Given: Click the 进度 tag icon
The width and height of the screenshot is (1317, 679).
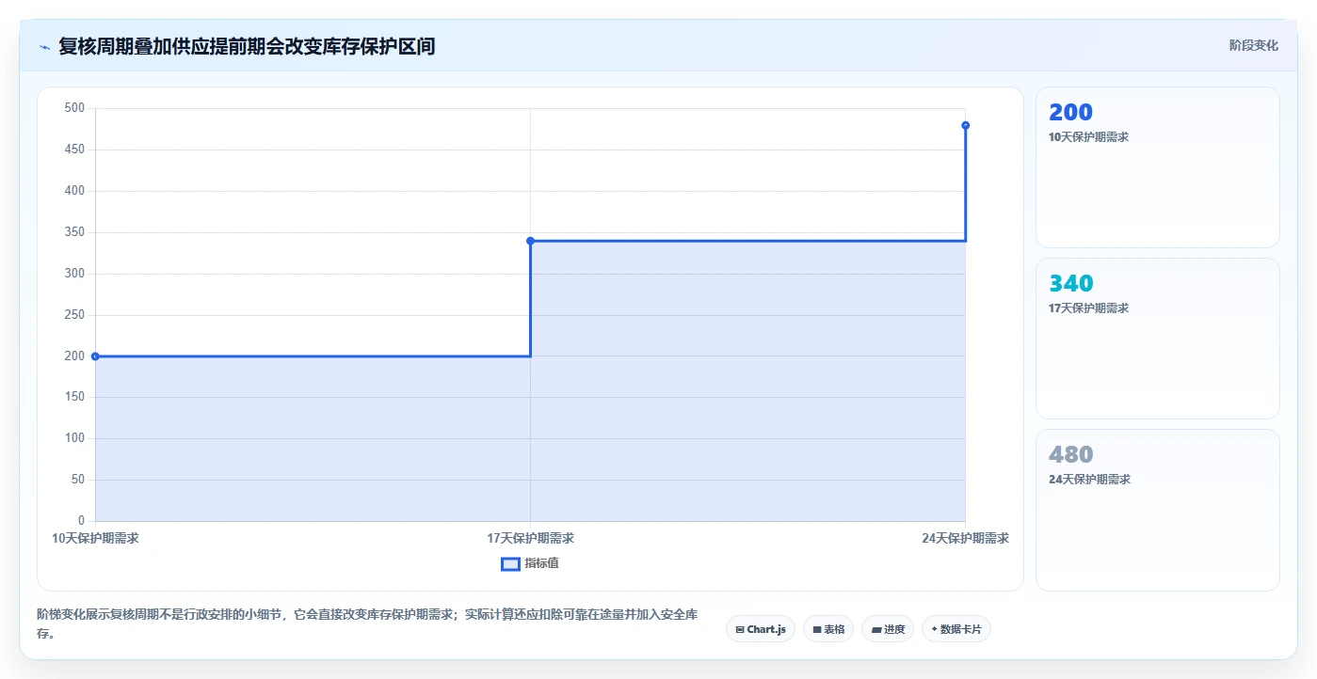Looking at the screenshot, I should [876, 630].
